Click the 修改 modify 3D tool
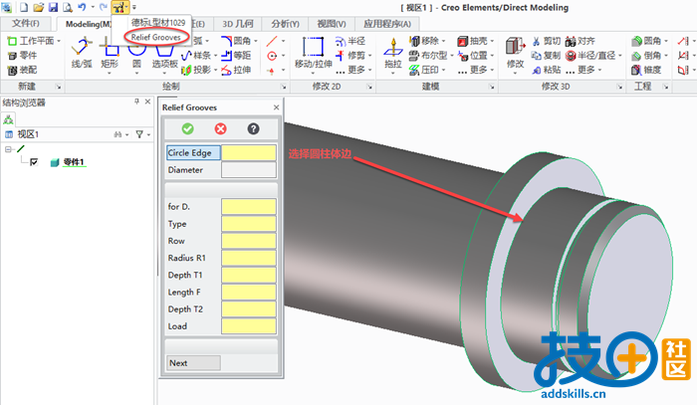 click(515, 53)
